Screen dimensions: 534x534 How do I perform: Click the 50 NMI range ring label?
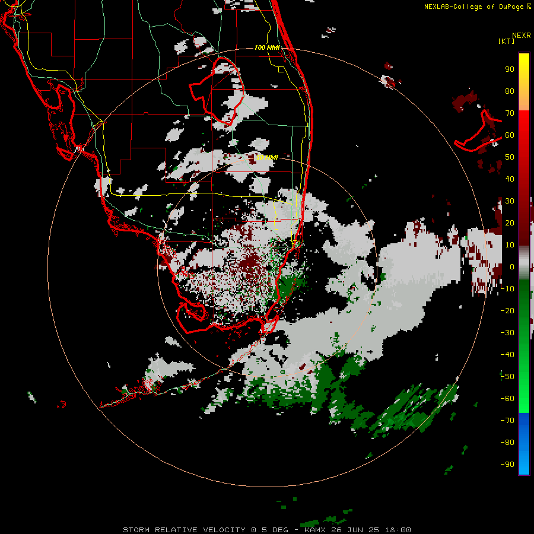[267, 157]
